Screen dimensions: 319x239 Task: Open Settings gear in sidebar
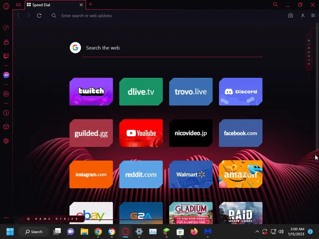coord(6,141)
